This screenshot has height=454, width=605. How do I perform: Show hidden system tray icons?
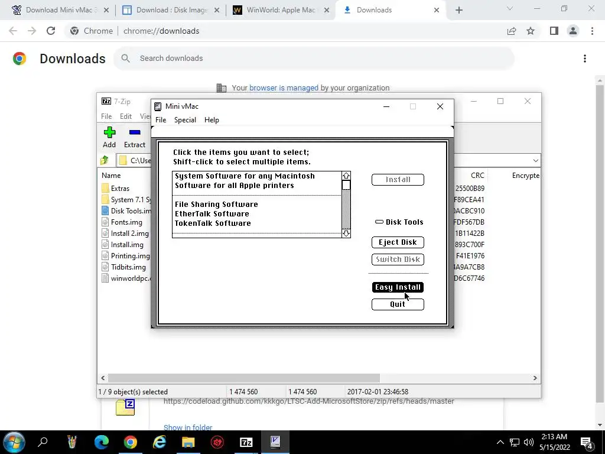pyautogui.click(x=500, y=442)
